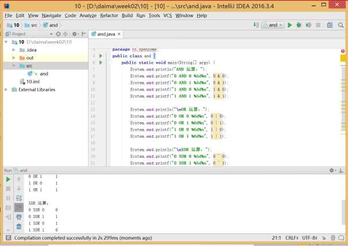Open Search Everywhere magnifier icon

pos(341,25)
